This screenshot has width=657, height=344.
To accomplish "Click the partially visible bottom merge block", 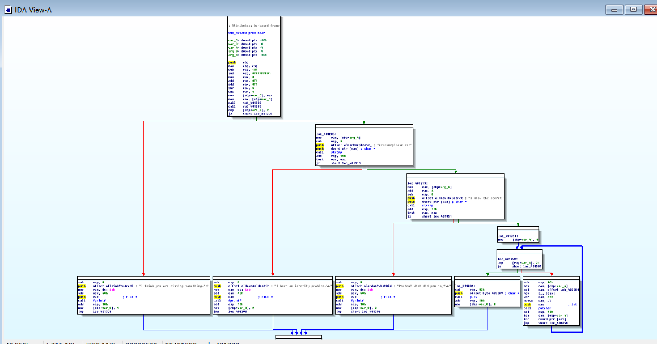I will [x=298, y=337].
